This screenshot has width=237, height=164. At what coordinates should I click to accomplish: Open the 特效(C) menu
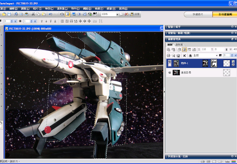(49, 9)
